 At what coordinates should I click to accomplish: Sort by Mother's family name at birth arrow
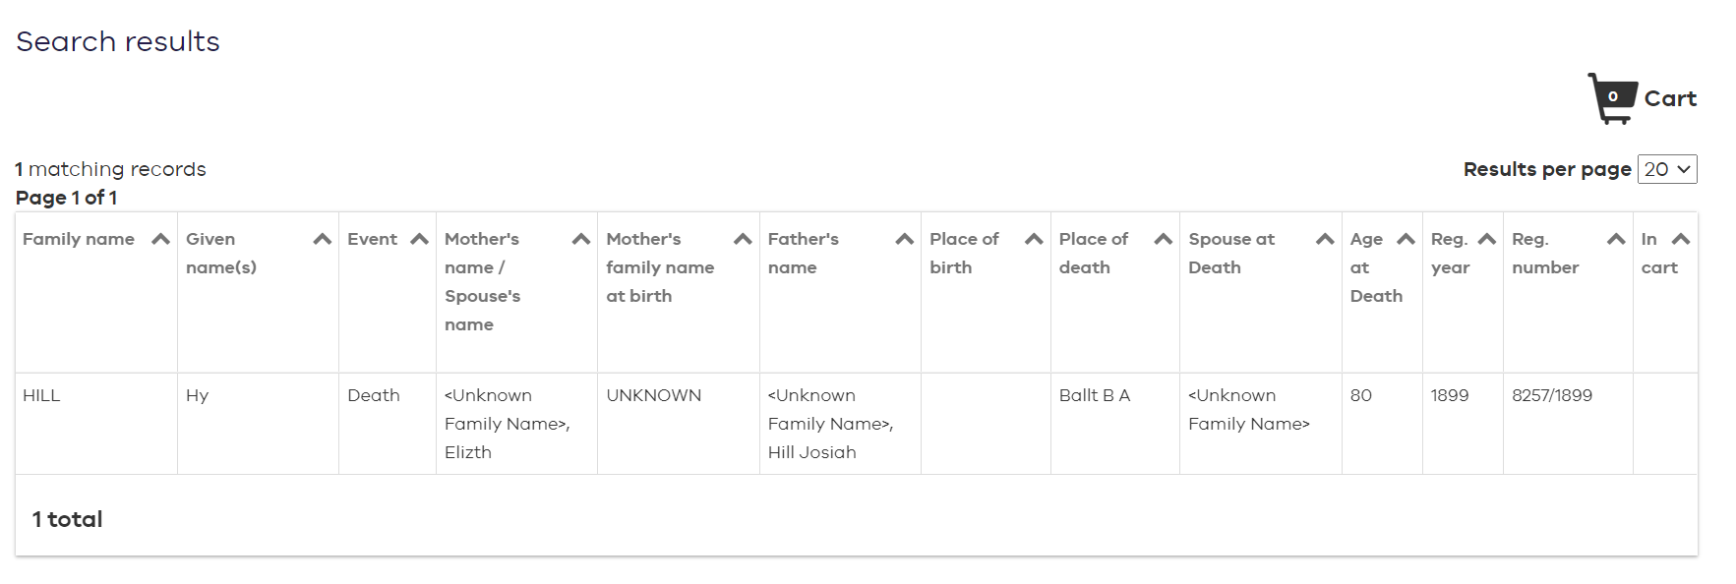pos(743,239)
